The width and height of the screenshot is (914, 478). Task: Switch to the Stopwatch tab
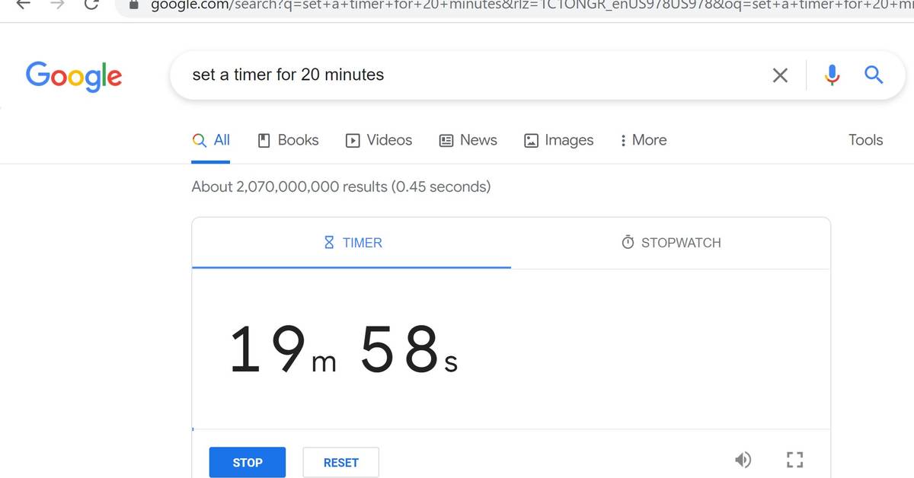(x=671, y=243)
